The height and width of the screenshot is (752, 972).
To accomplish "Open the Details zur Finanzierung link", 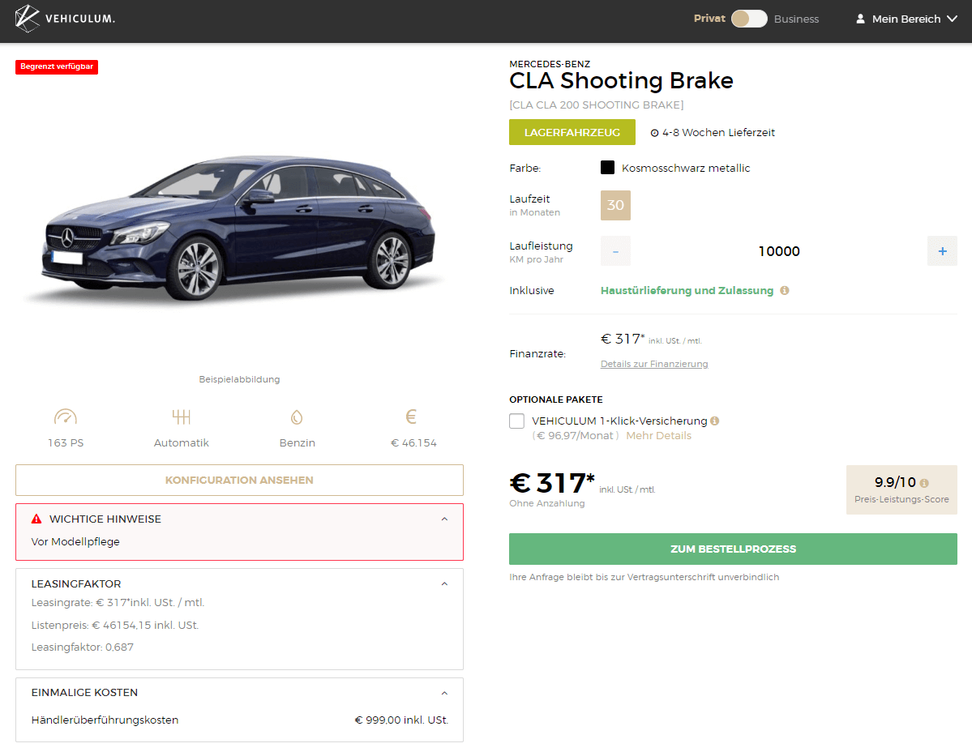I will (x=654, y=364).
